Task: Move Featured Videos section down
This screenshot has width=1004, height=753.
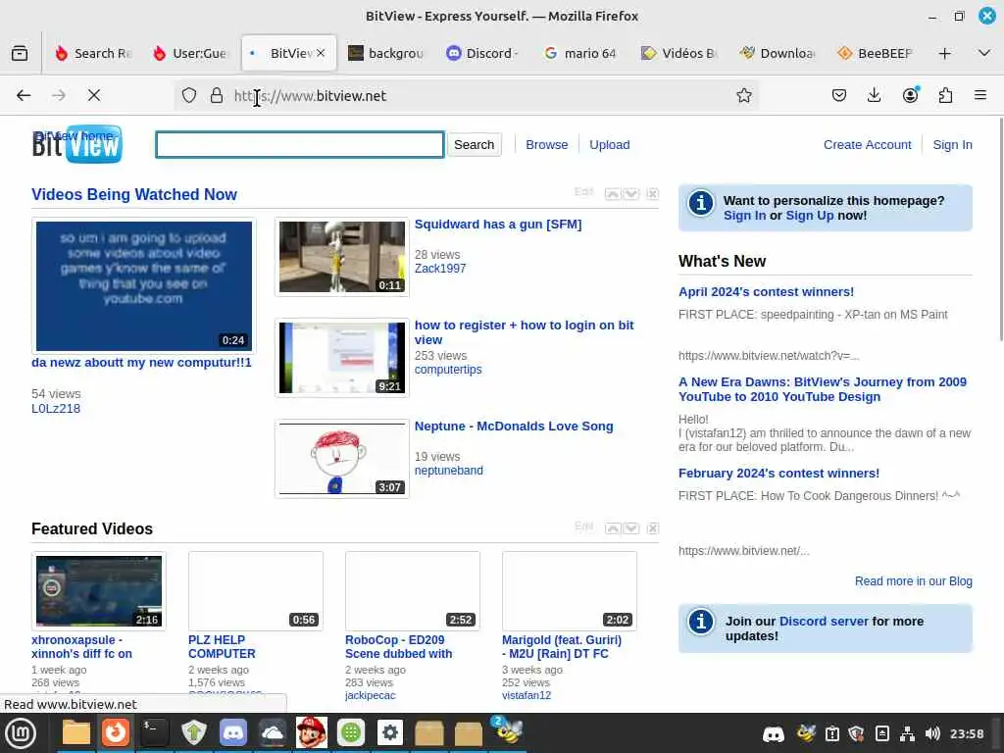Action: [631, 528]
